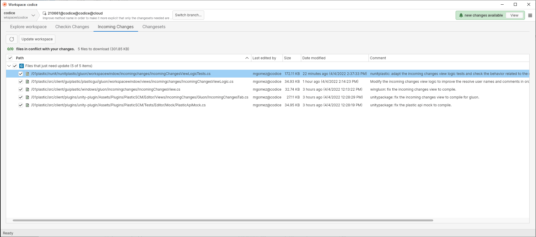Click the 1 hour ago date cell

click(330, 82)
